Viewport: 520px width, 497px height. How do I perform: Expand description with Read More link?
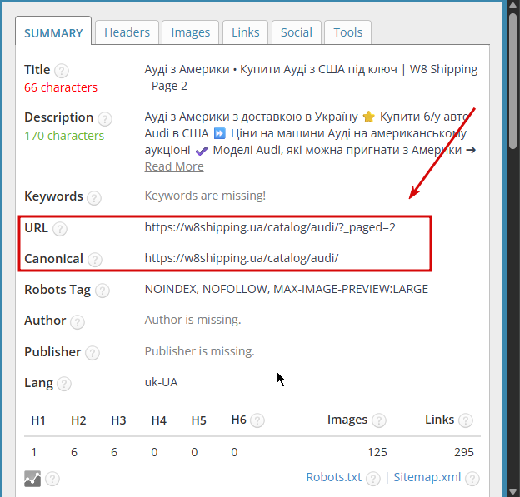tap(174, 166)
